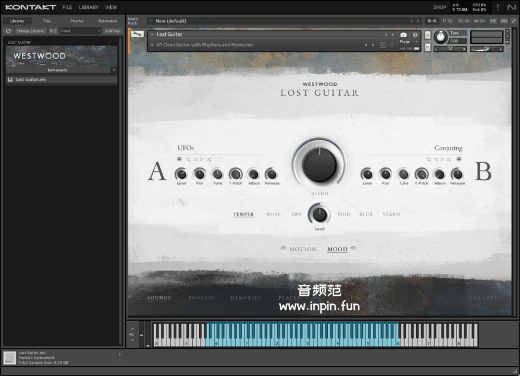Adjust the instrument Tune knob in header
The height and width of the screenshot is (376, 520).
[x=441, y=37]
